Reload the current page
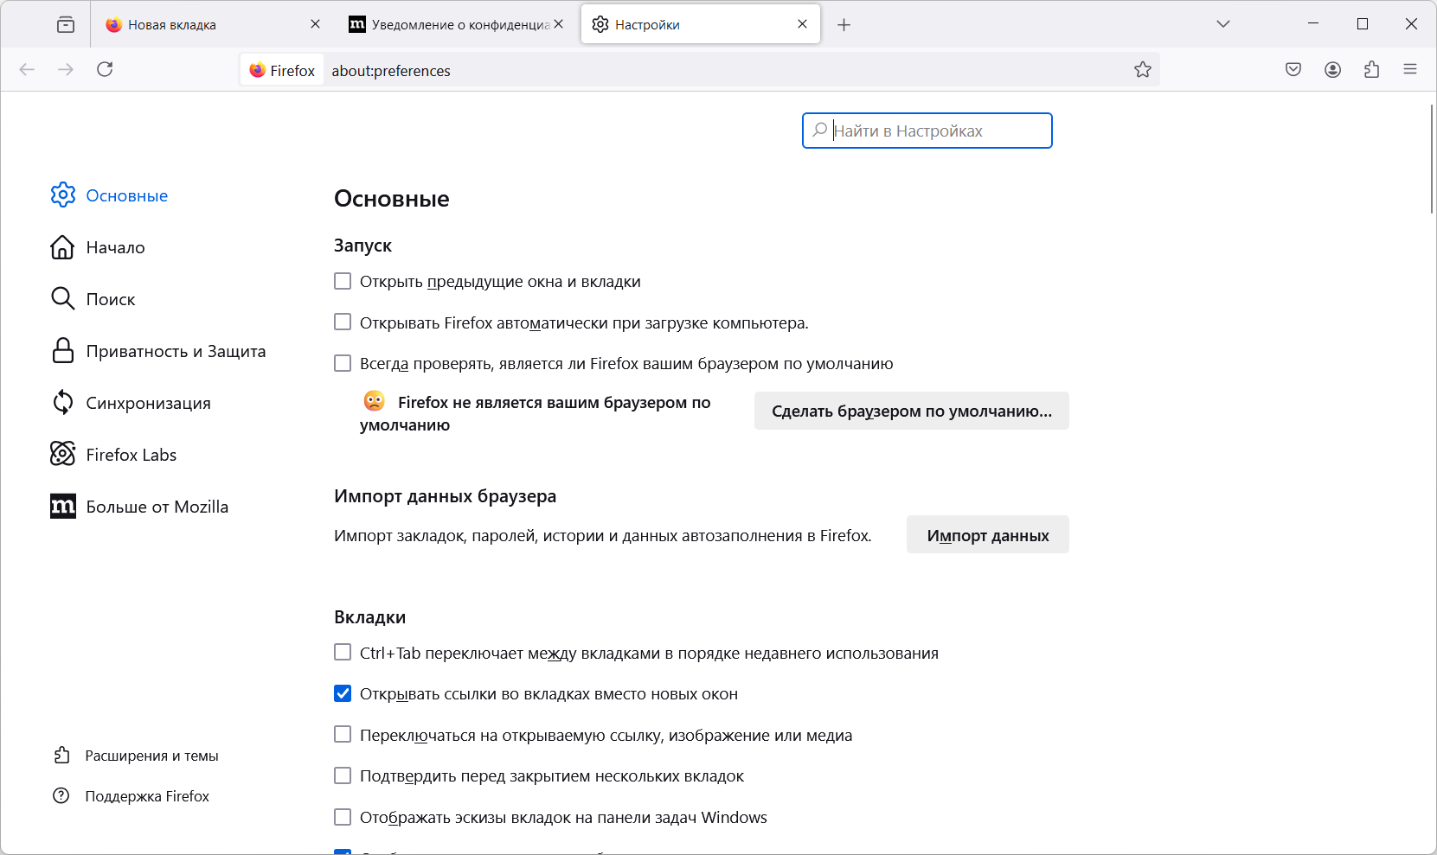The image size is (1437, 855). click(105, 70)
